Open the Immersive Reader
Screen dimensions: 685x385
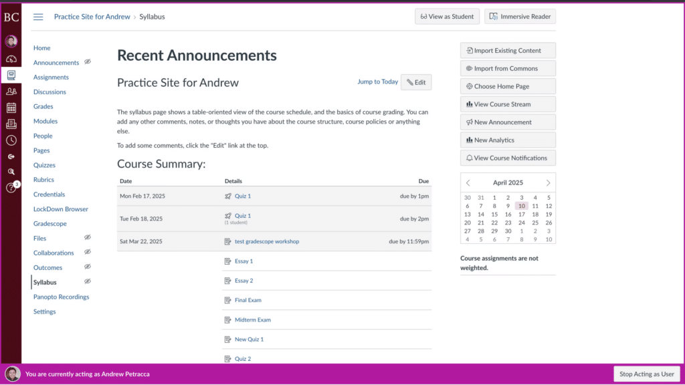[520, 17]
